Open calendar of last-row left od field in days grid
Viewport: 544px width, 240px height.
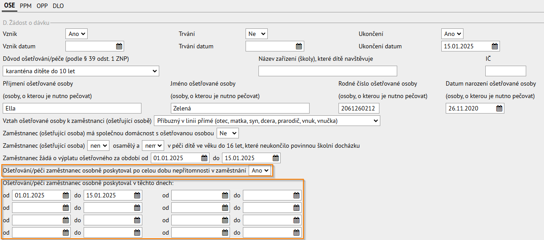click(x=66, y=232)
